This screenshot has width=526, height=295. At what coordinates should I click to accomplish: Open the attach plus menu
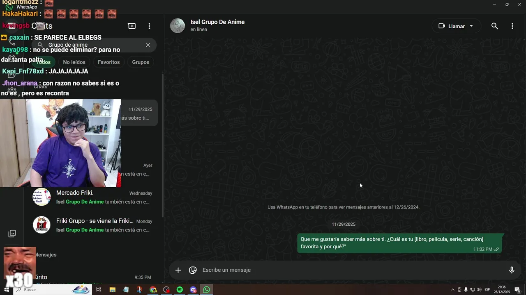[x=178, y=270]
